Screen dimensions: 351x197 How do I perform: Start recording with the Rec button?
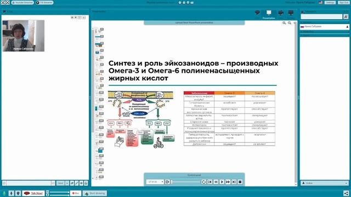pyautogui.click(x=76, y=193)
